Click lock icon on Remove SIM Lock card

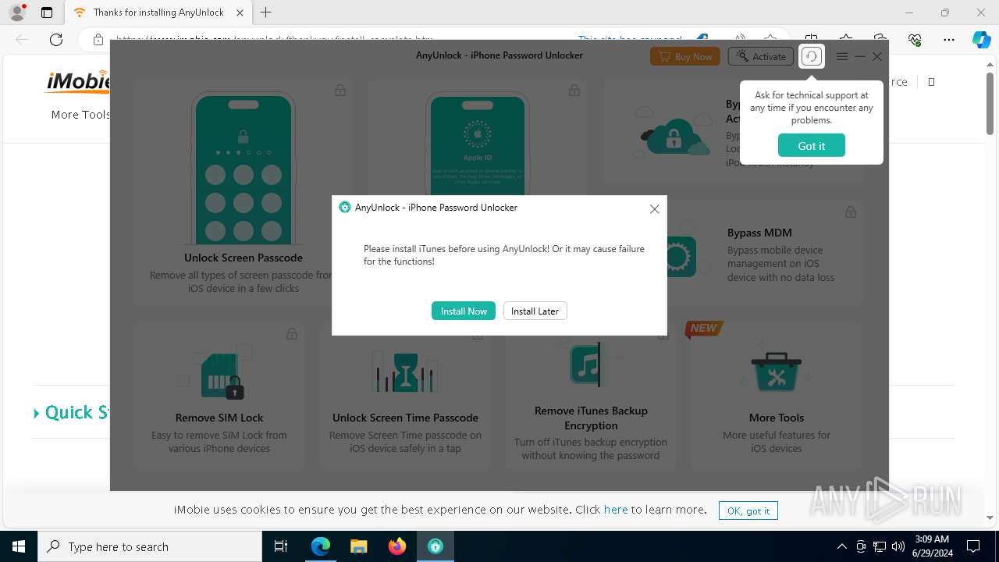pyautogui.click(x=291, y=334)
